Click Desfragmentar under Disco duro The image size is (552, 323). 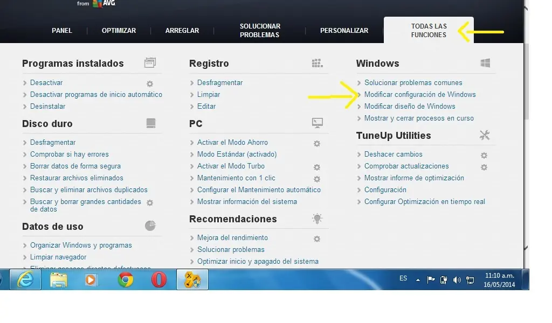[53, 142]
